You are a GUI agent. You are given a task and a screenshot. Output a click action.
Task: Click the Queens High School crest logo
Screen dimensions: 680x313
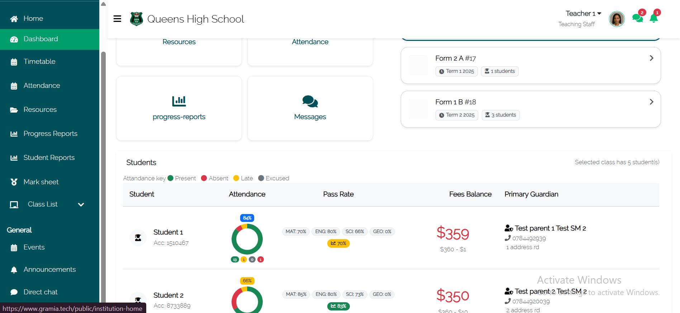136,19
